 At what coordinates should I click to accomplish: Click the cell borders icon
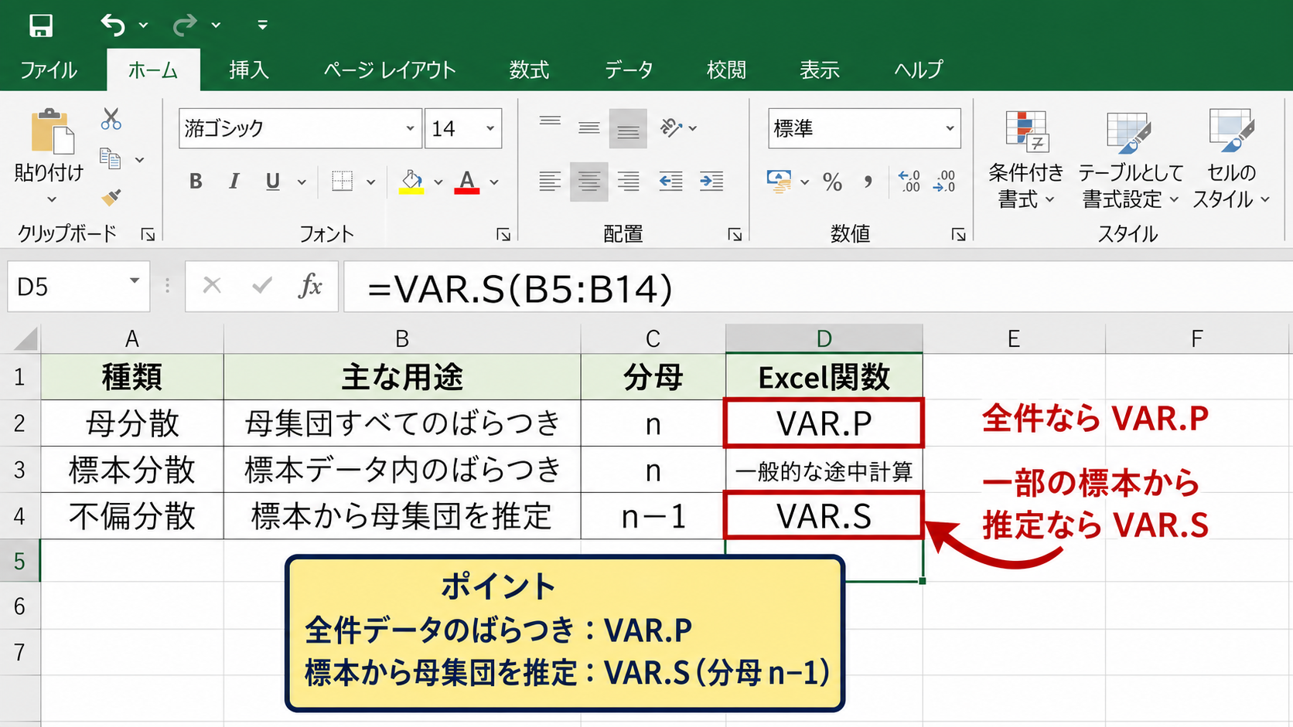point(342,182)
